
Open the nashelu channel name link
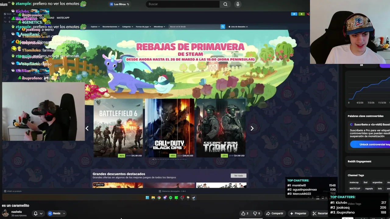pyautogui.click(x=16, y=212)
